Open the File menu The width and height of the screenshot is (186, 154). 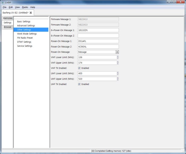pos(5,7)
